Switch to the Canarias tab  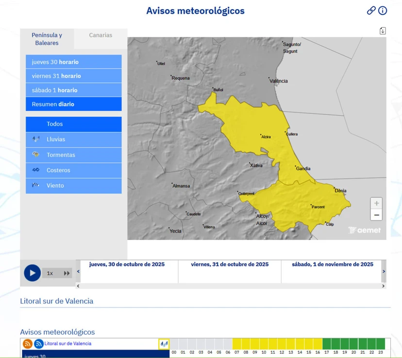coord(100,35)
